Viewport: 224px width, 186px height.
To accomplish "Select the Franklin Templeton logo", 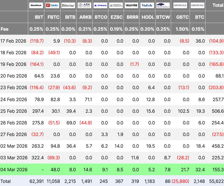I will [x=116, y=5].
